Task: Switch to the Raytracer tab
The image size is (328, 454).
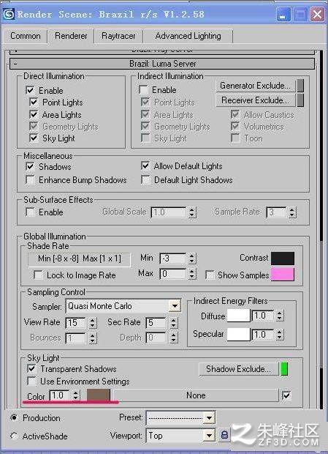Action: coord(118,36)
